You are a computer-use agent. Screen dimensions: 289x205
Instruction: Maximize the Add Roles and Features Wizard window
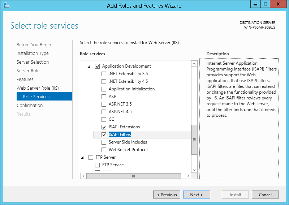266,4
